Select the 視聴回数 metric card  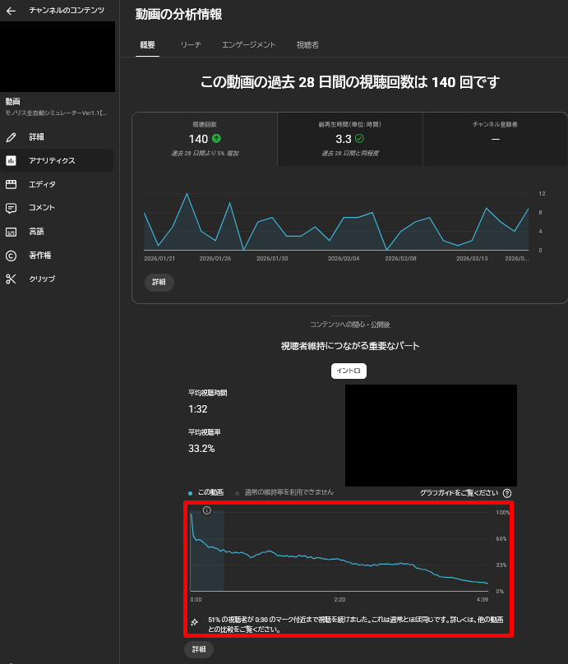tap(204, 139)
